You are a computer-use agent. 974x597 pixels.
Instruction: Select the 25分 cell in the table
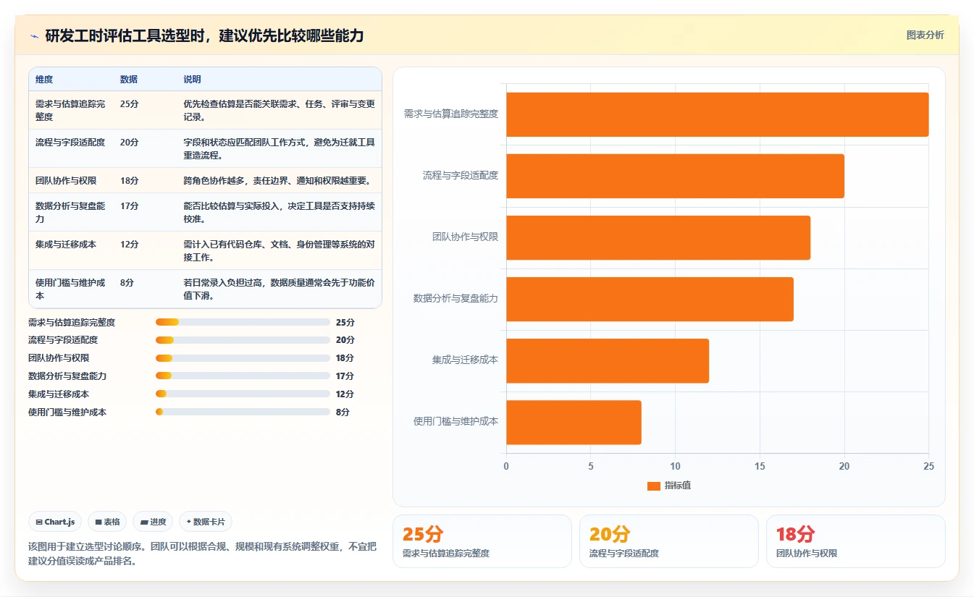(130, 104)
